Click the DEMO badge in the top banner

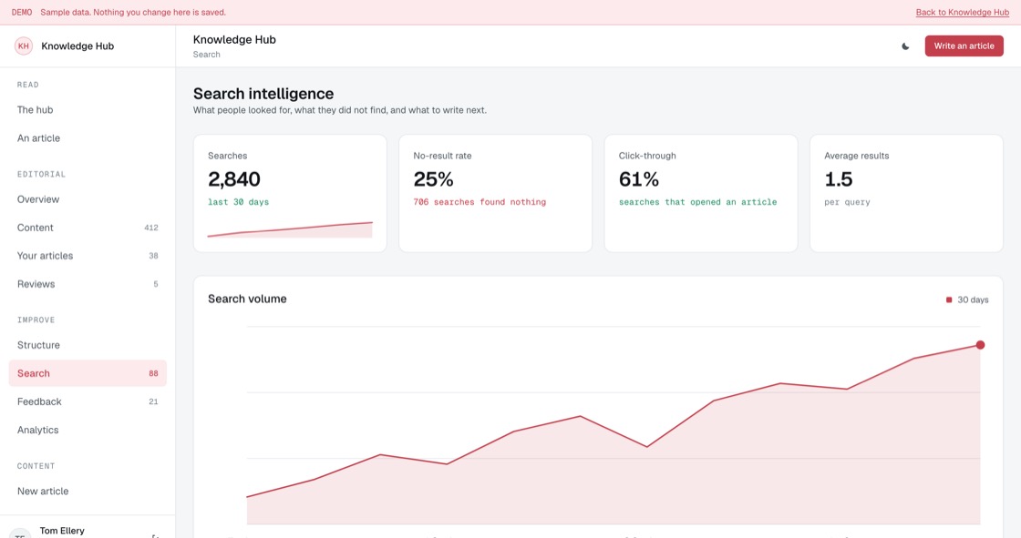click(22, 13)
